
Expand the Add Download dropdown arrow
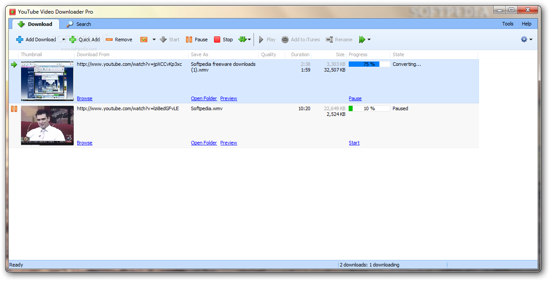click(64, 40)
